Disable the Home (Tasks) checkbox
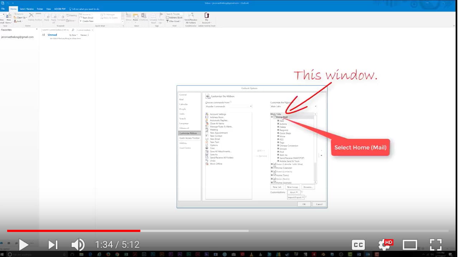The image size is (458, 257). [x=274, y=175]
